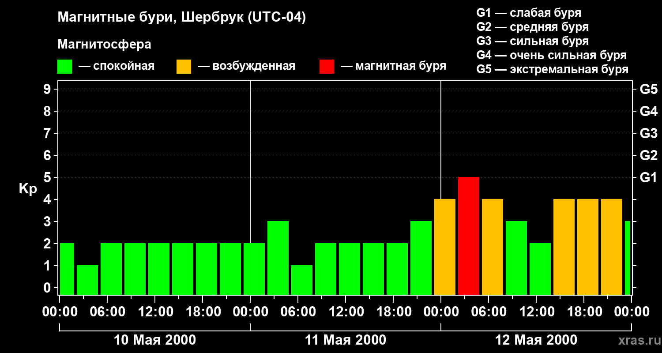This screenshot has width=662, height=353.
Task: Click the '10 Мая 2000' date label
Action: point(155,340)
